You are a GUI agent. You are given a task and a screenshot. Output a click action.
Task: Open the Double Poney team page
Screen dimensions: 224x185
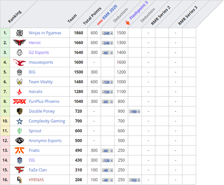tap(42, 111)
